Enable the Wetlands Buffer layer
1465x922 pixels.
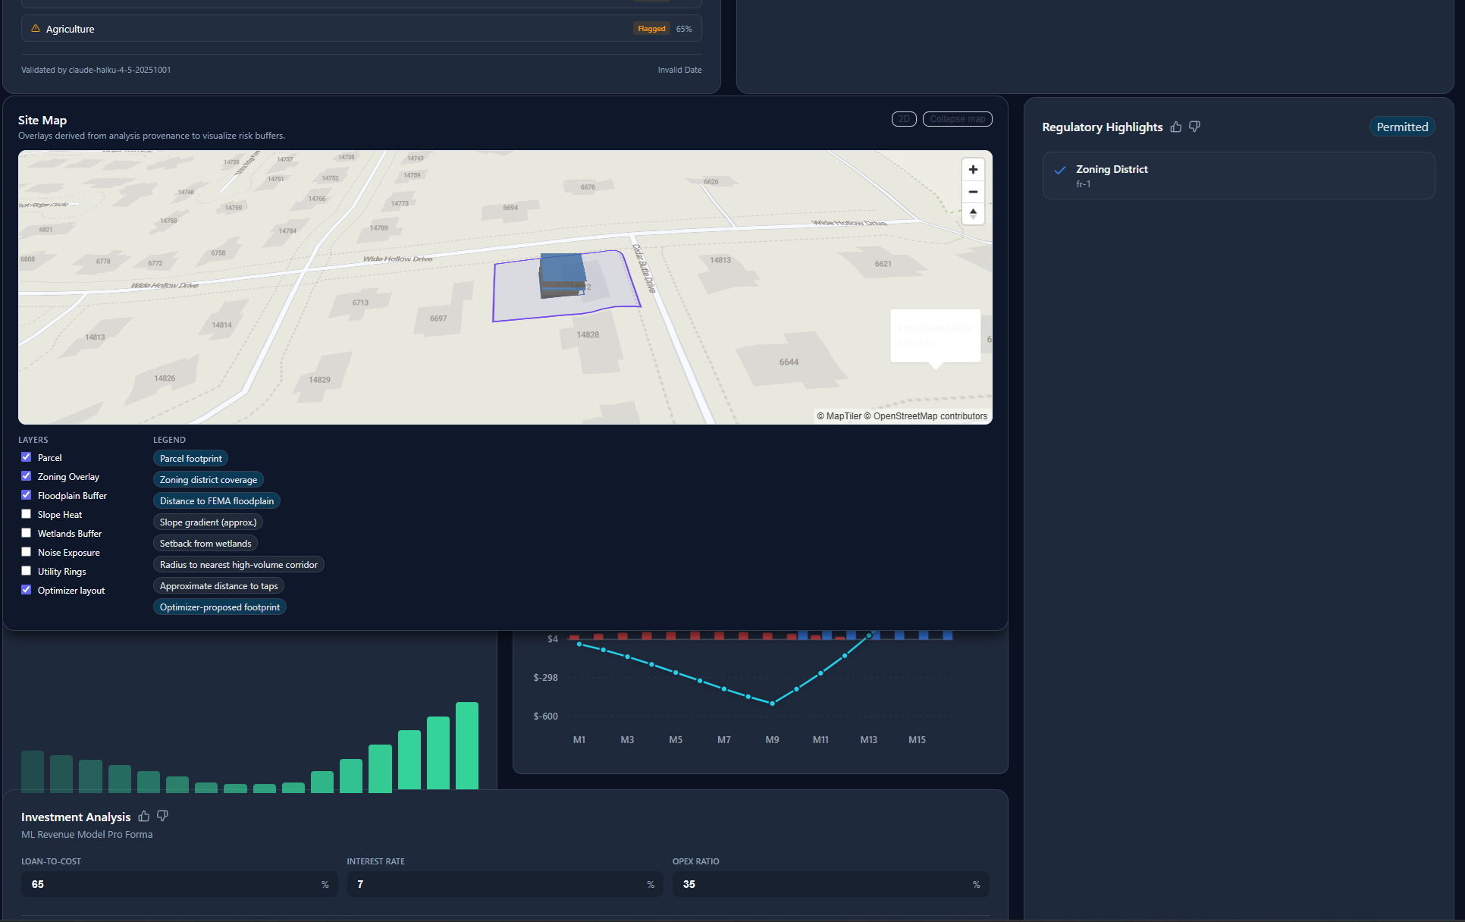(26, 532)
